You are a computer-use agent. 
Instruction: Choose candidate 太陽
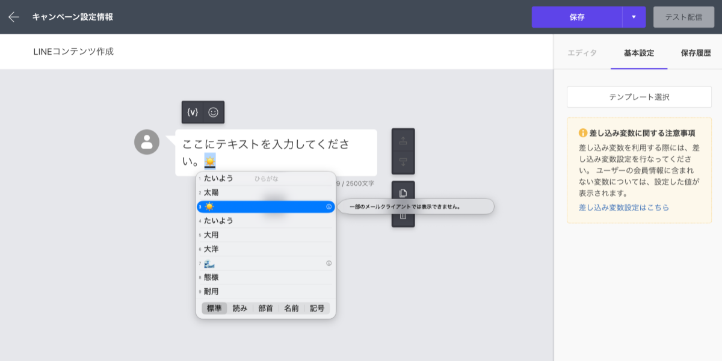point(266,193)
